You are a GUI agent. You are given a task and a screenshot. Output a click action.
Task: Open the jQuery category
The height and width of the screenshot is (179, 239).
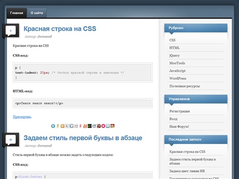[x=174, y=55]
